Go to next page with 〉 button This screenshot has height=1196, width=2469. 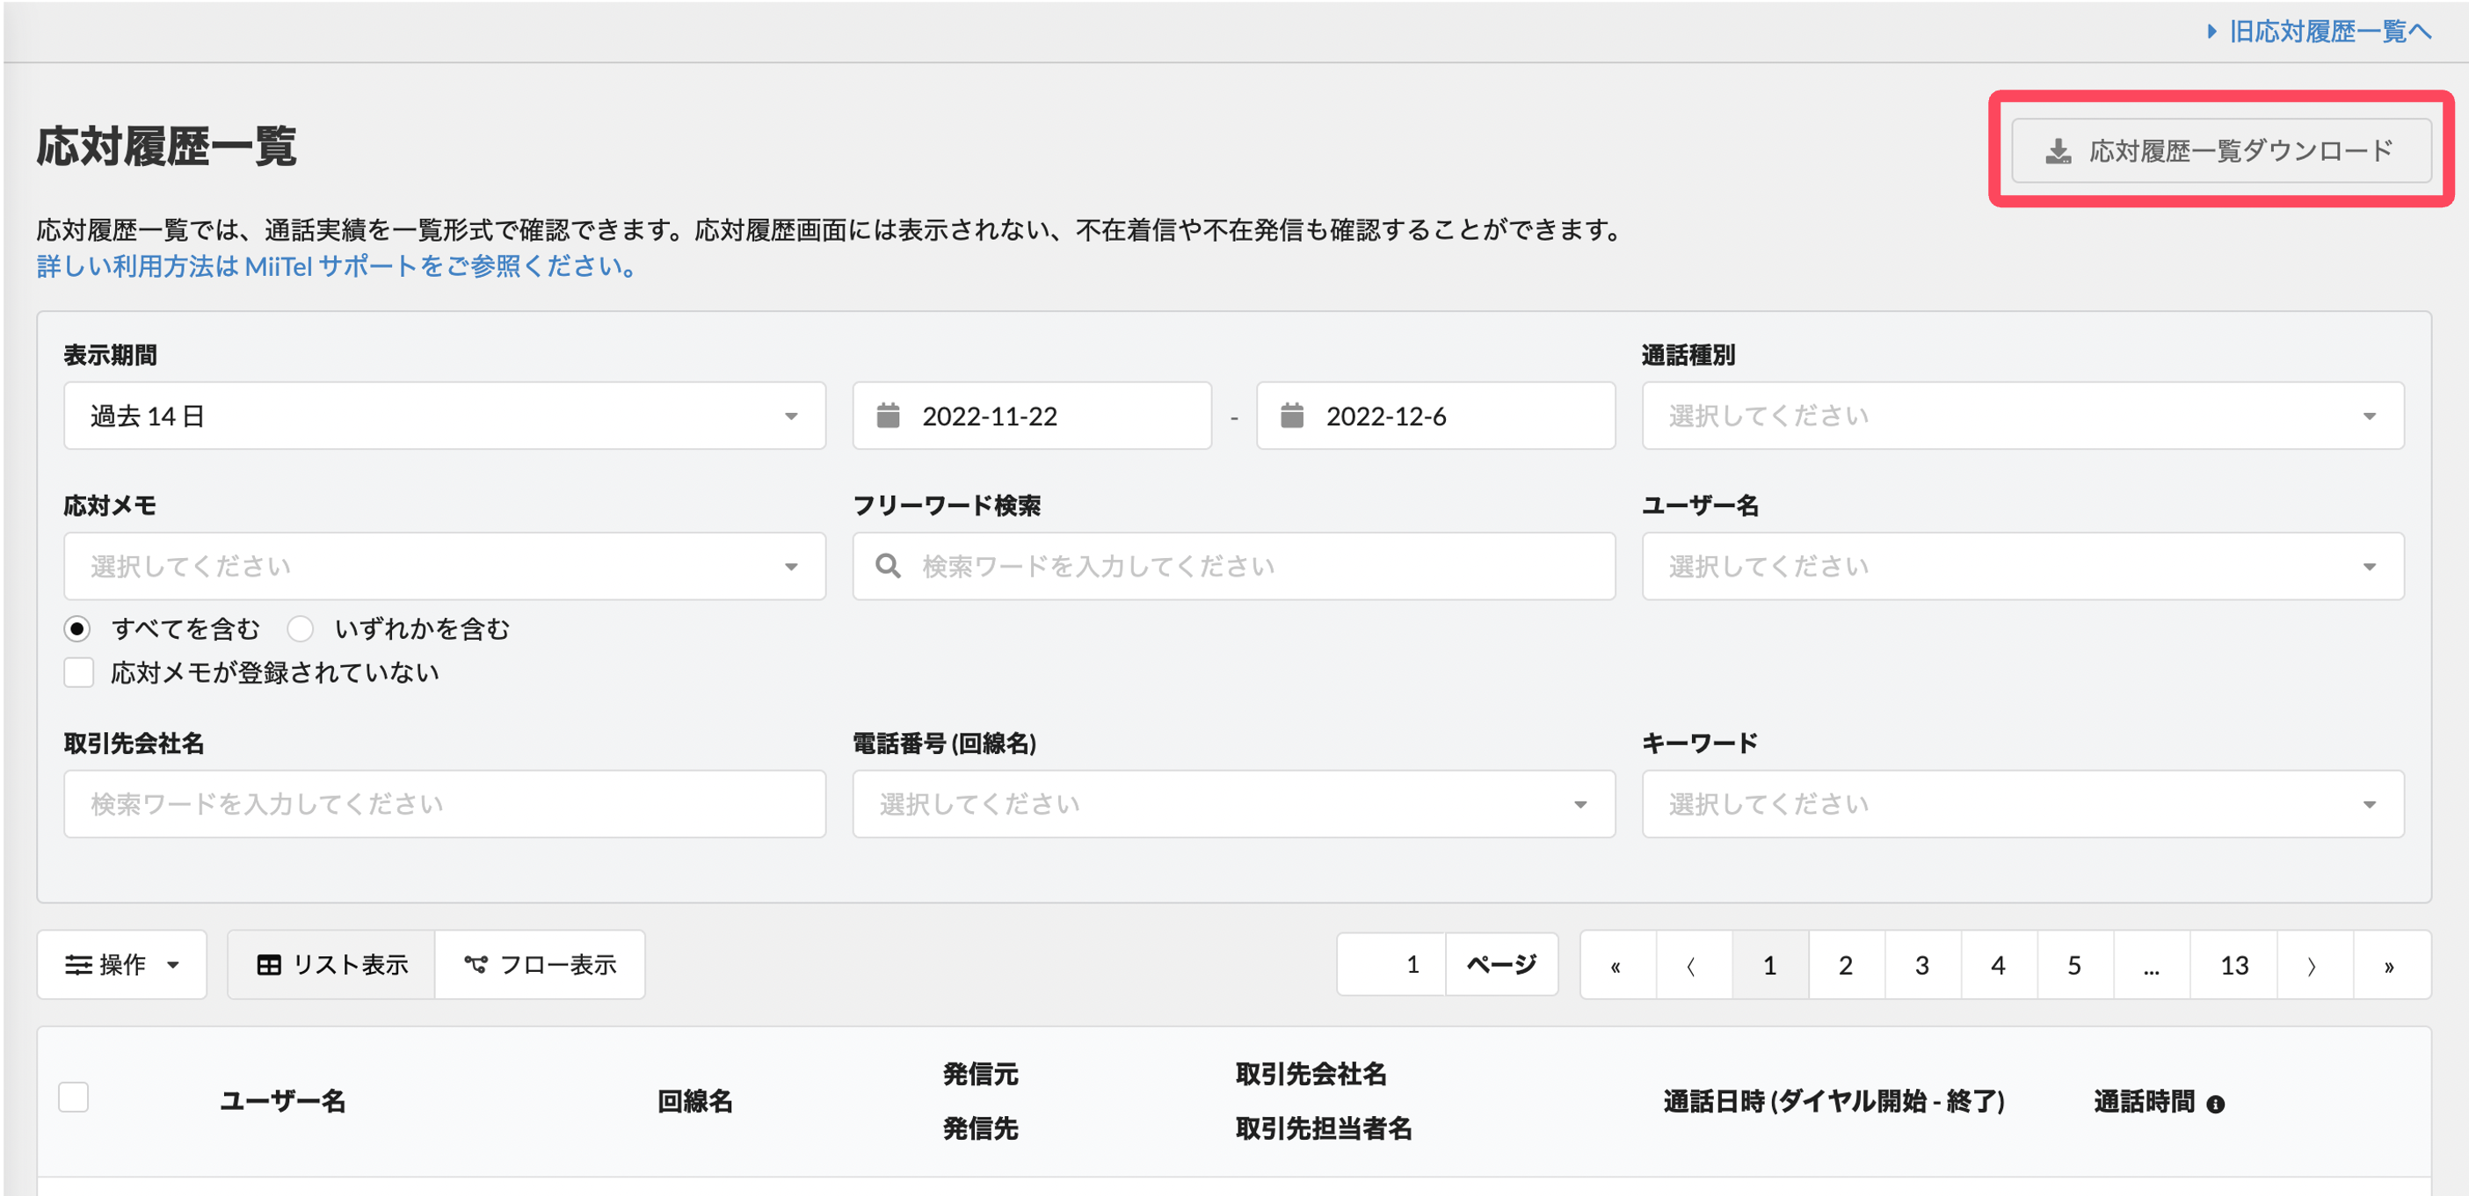pyautogui.click(x=2314, y=965)
